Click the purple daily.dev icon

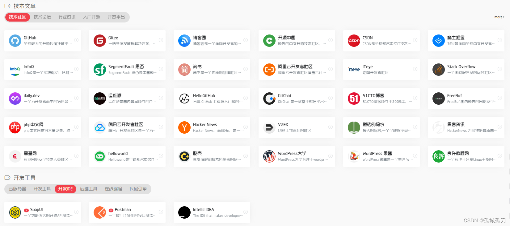(x=15, y=99)
